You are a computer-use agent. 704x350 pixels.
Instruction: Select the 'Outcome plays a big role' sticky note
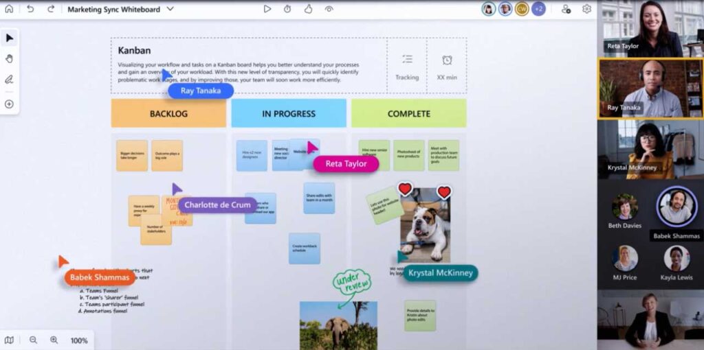point(167,156)
